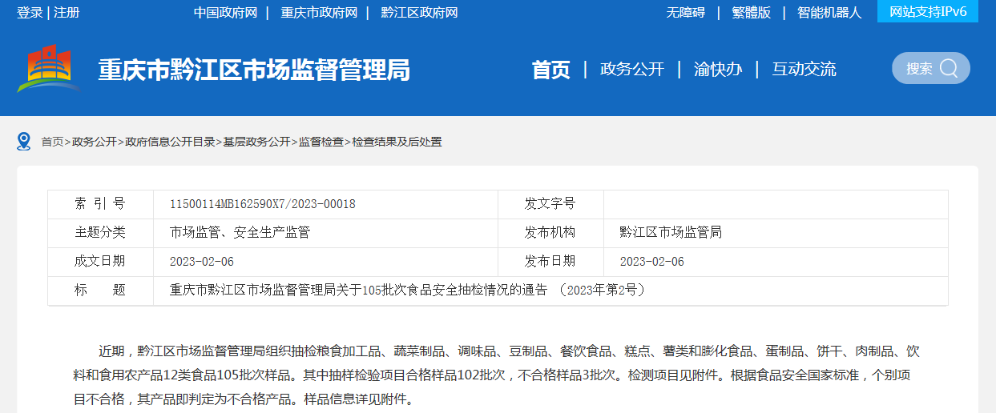Switch to 繁體版 traditional Chinese
Screen dimensions: 996x413
751,13
